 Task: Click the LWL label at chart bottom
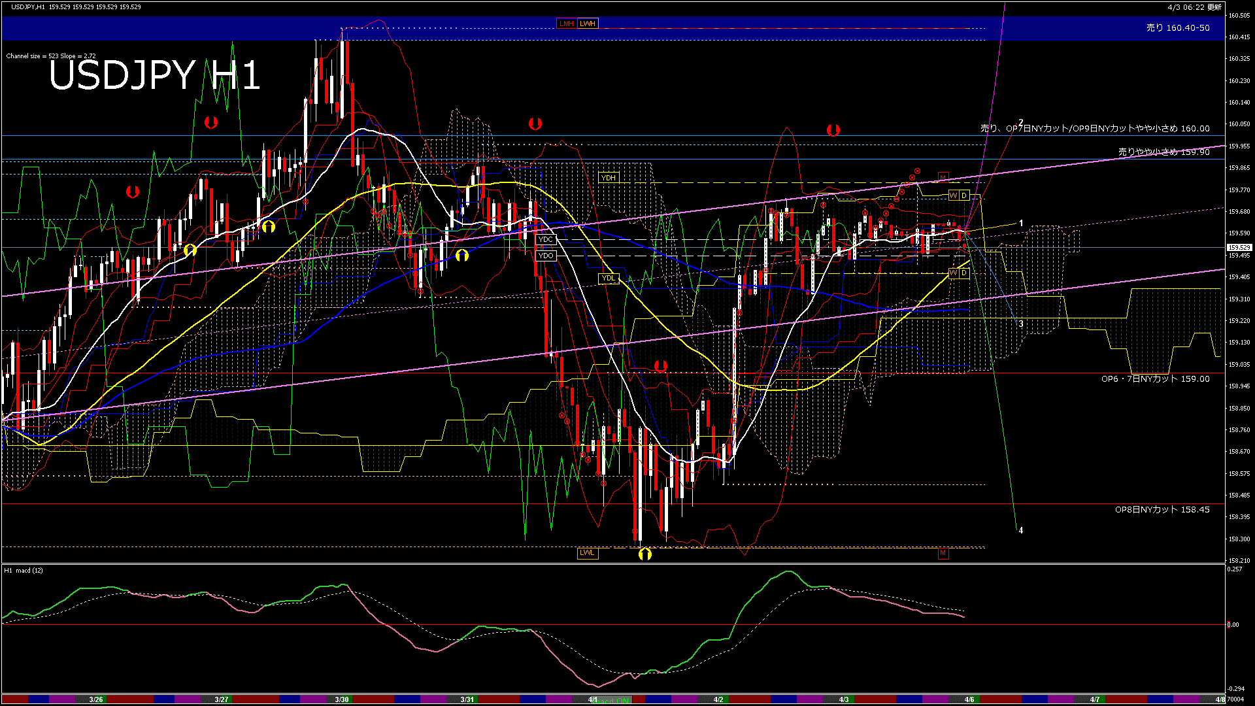coord(587,553)
